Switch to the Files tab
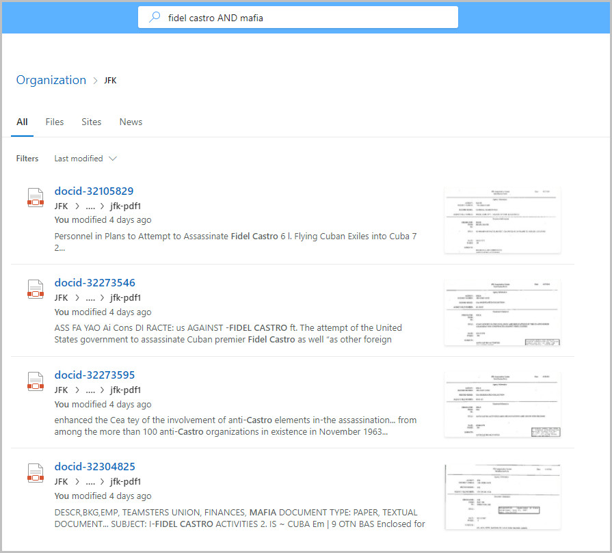 pos(55,122)
